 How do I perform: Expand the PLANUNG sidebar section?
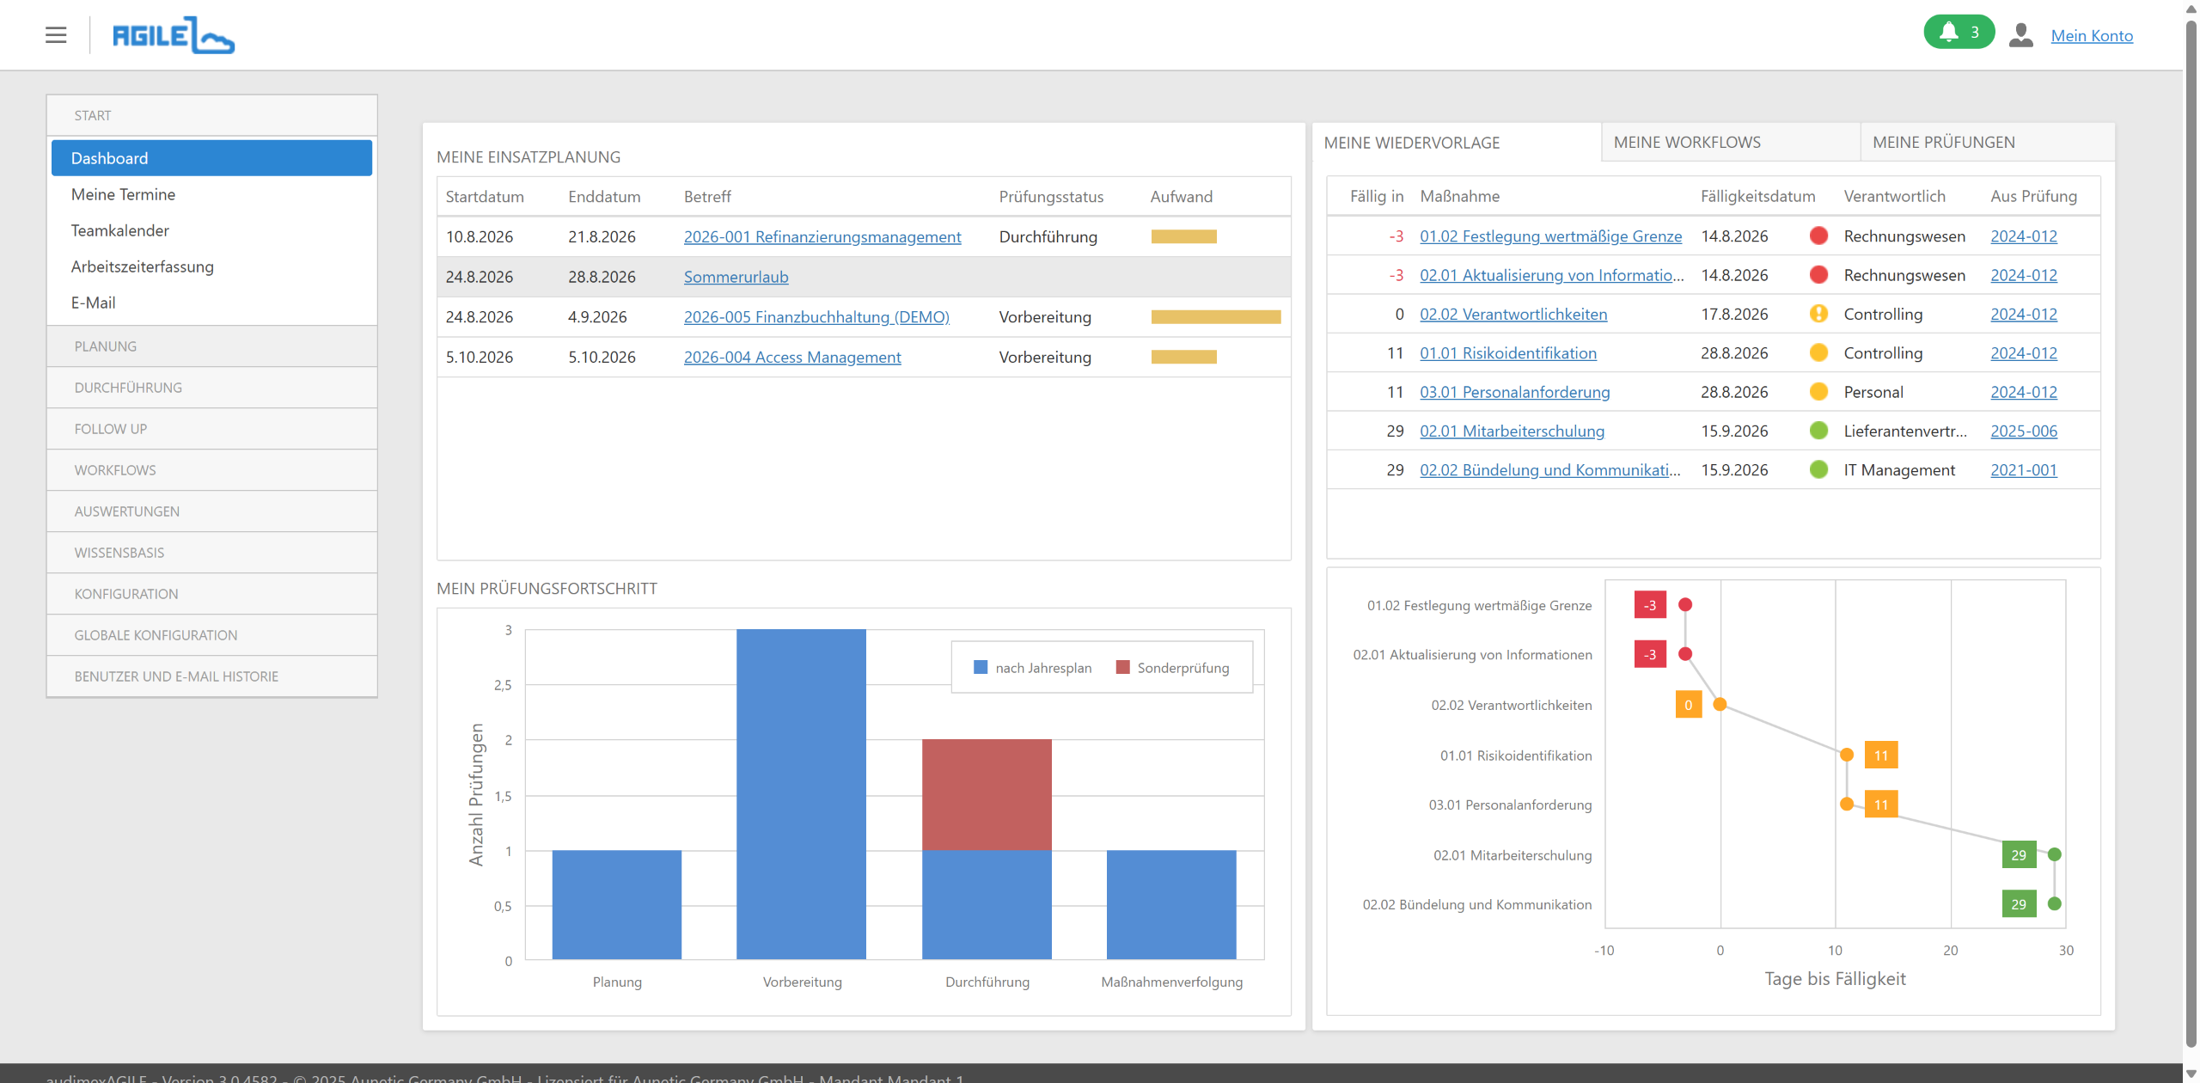pyautogui.click(x=211, y=346)
